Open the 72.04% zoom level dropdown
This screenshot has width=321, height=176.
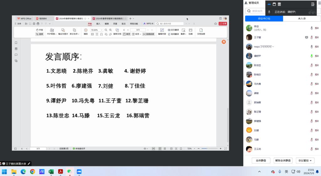(101, 30)
